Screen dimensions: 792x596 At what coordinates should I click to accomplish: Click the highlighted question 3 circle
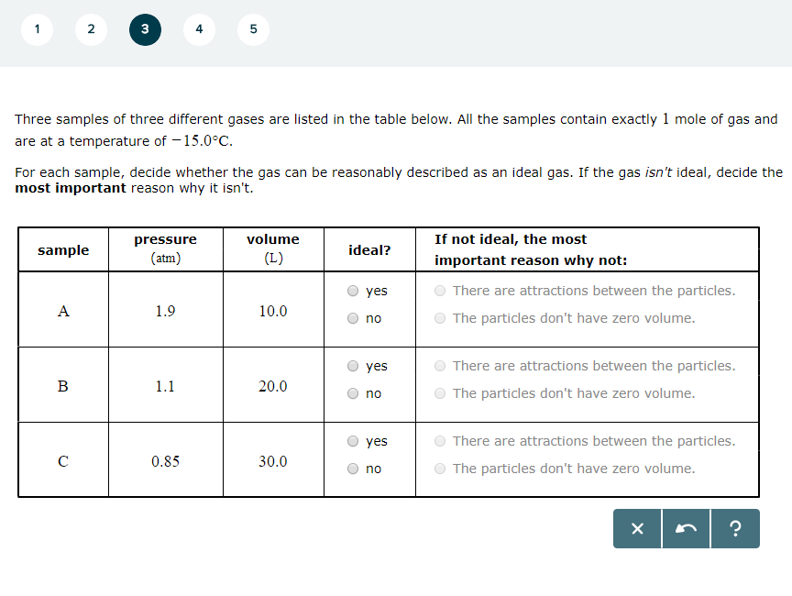pos(145,28)
